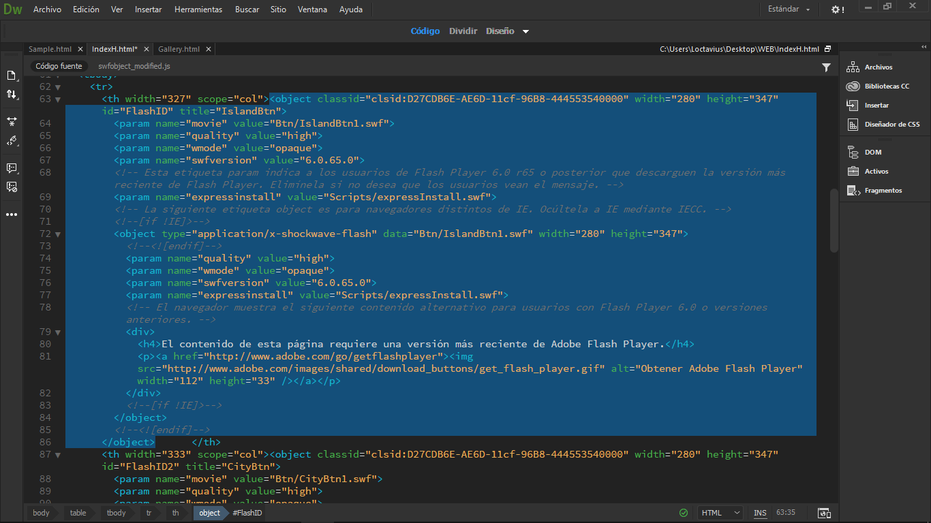This screenshot has height=523, width=931.
Task: Close the IndexH.html tab
Action: point(146,49)
